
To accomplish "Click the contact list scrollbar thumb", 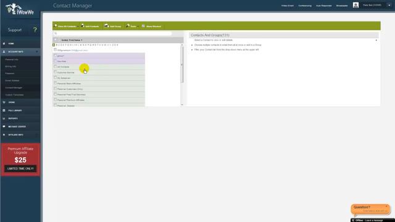I will pyautogui.click(x=182, y=65).
